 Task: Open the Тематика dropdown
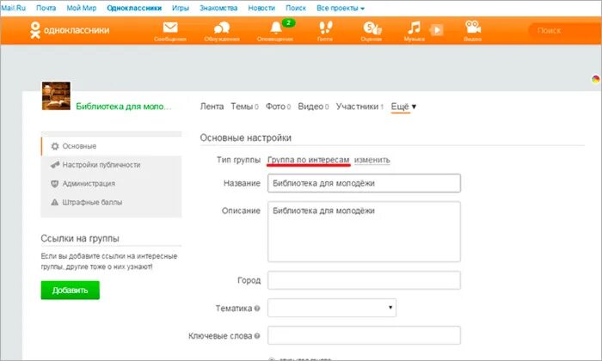(332, 308)
